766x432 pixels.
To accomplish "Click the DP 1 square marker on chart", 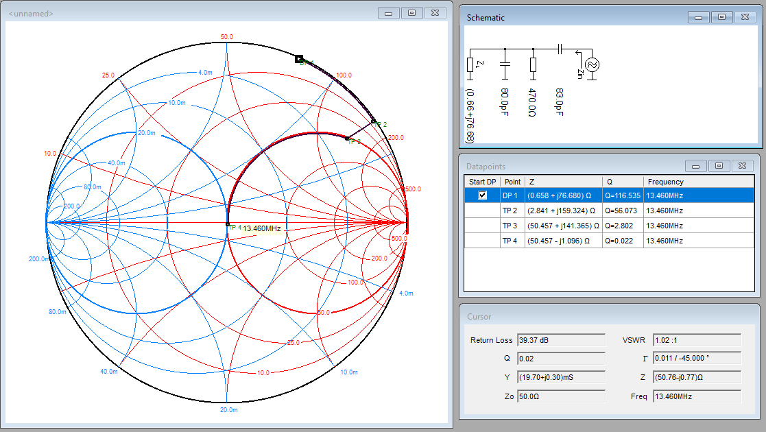I will coord(299,59).
